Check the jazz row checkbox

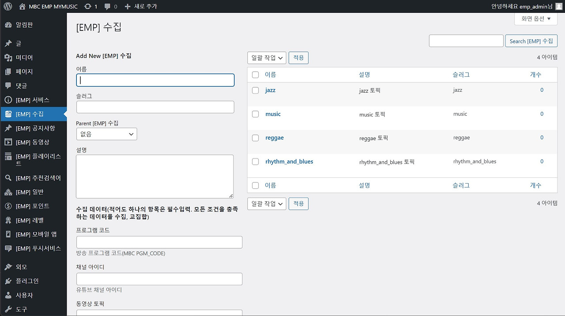255,90
